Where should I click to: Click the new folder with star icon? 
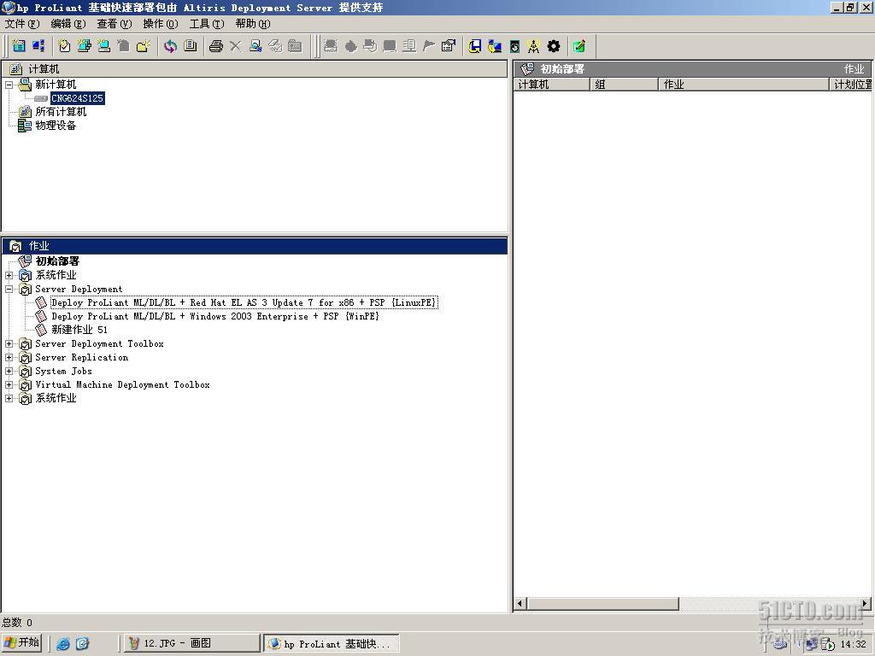(144, 46)
